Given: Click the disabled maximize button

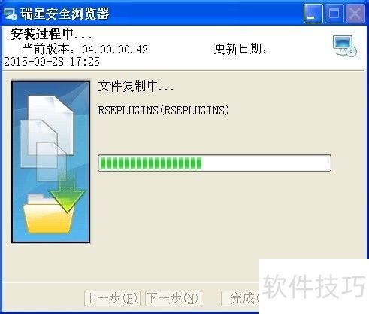Looking at the screenshot, I should click(x=334, y=14).
